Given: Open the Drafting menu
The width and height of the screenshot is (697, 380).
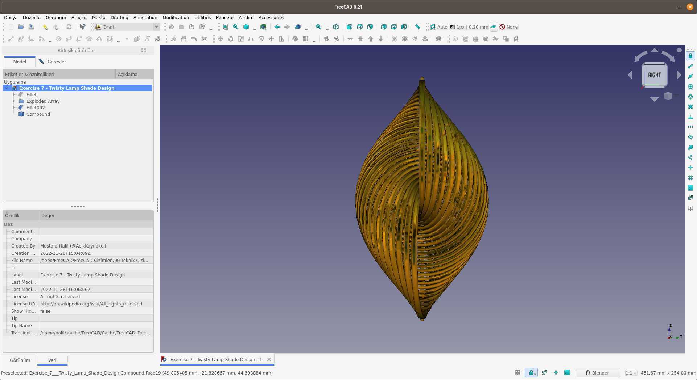Looking at the screenshot, I should pyautogui.click(x=119, y=17).
